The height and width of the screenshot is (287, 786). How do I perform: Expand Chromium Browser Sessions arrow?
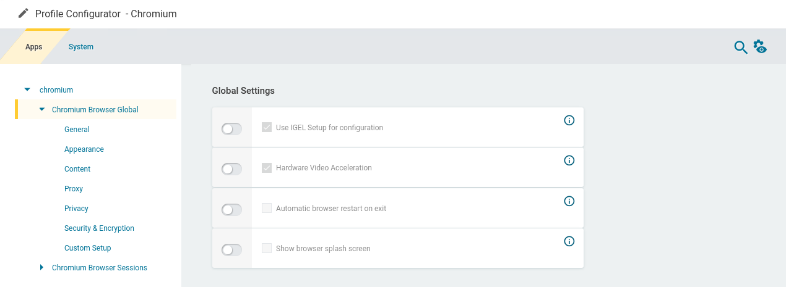(42, 268)
